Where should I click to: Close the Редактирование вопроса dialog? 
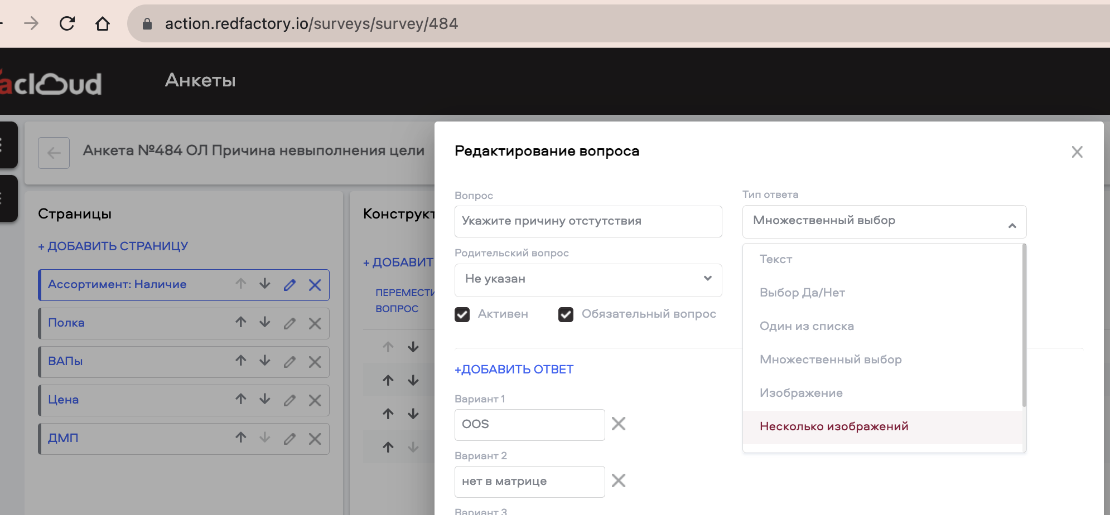pos(1077,152)
